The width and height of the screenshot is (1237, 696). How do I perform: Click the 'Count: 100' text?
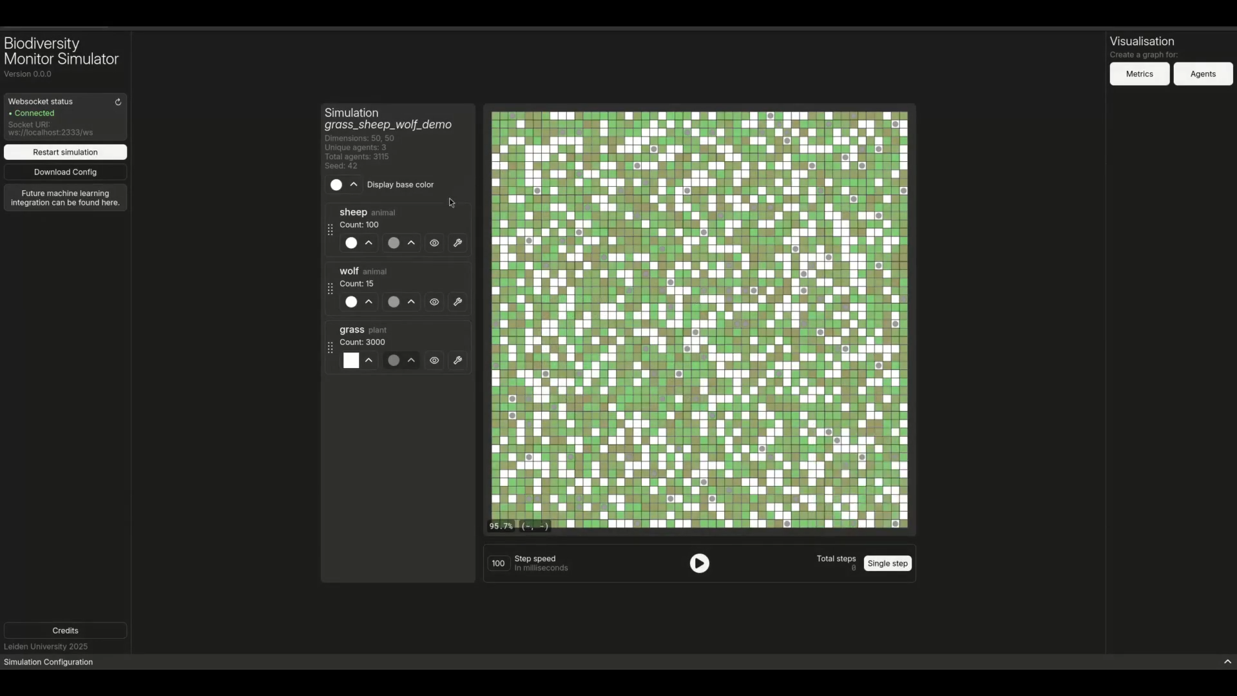[359, 225]
